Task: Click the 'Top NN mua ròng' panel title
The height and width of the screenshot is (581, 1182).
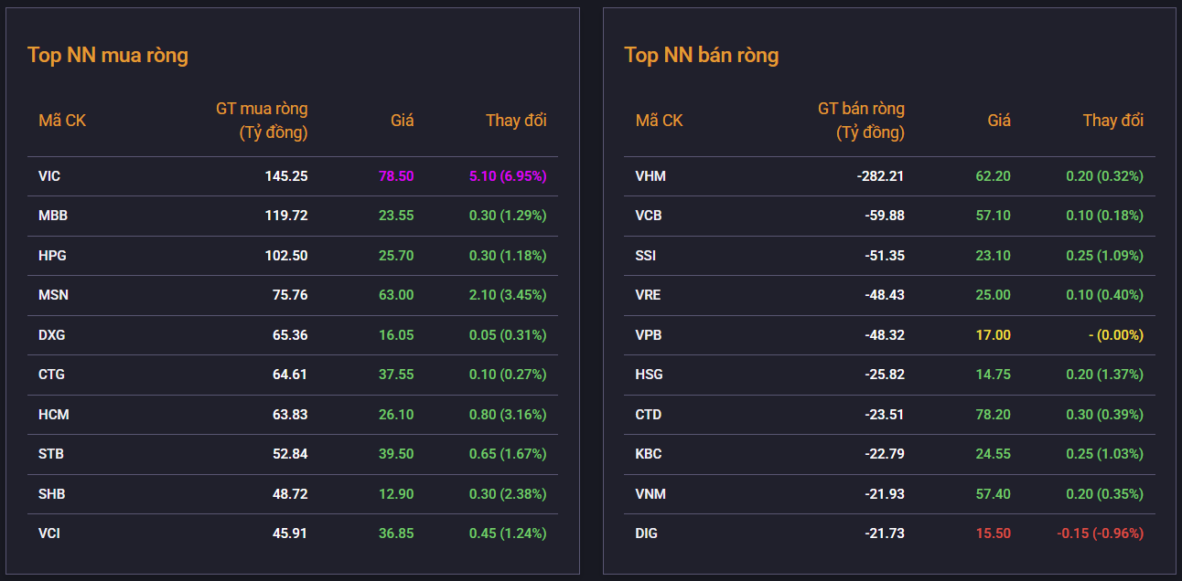Action: click(x=108, y=55)
